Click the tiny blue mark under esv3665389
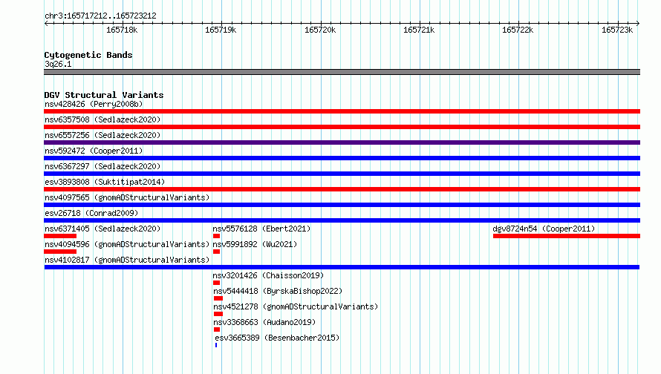 216,345
